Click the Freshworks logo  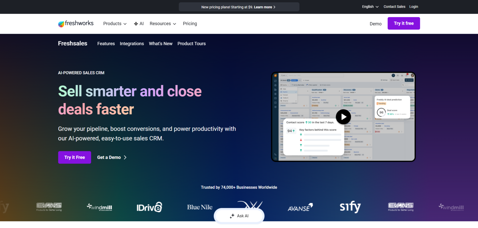(x=76, y=24)
